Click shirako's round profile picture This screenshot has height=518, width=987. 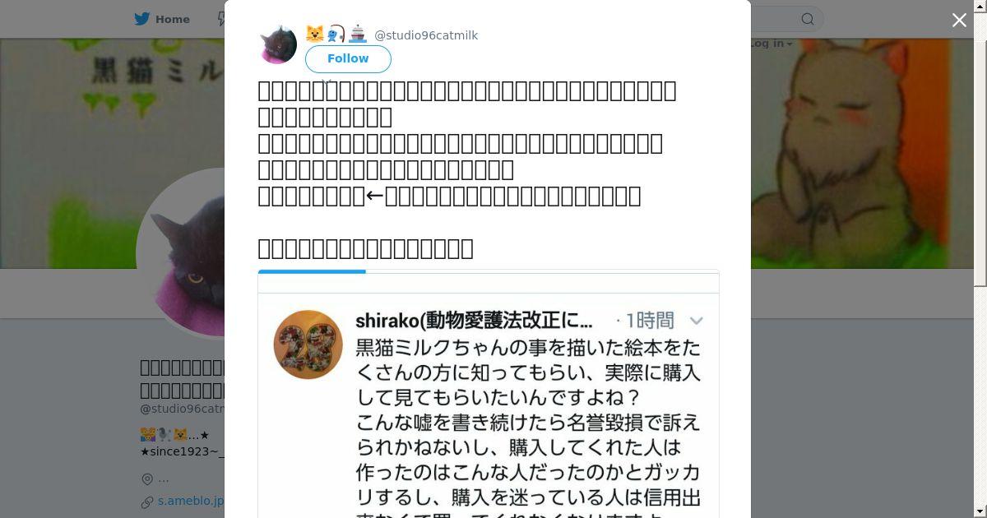tap(308, 345)
